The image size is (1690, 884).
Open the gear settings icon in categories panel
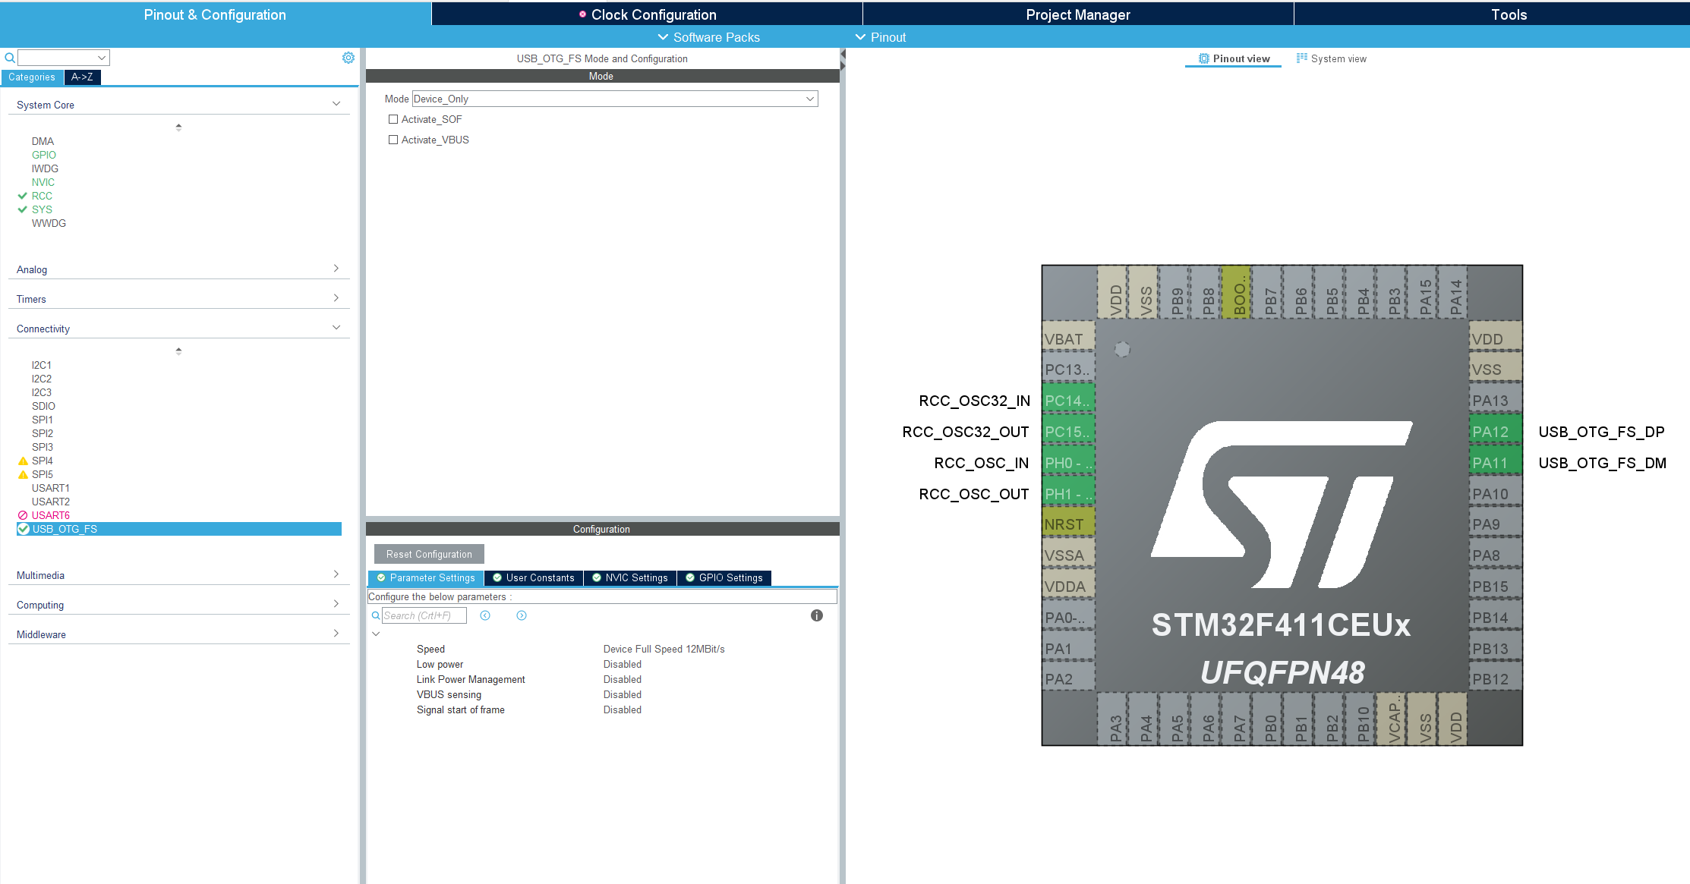(x=348, y=58)
